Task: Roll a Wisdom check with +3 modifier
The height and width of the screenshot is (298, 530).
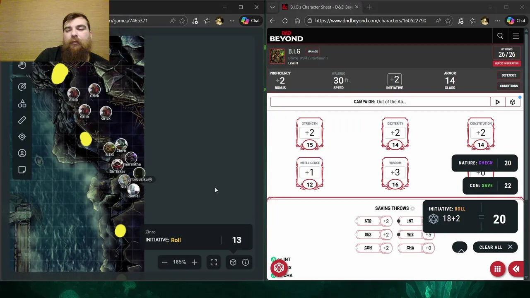Action: 395,172
